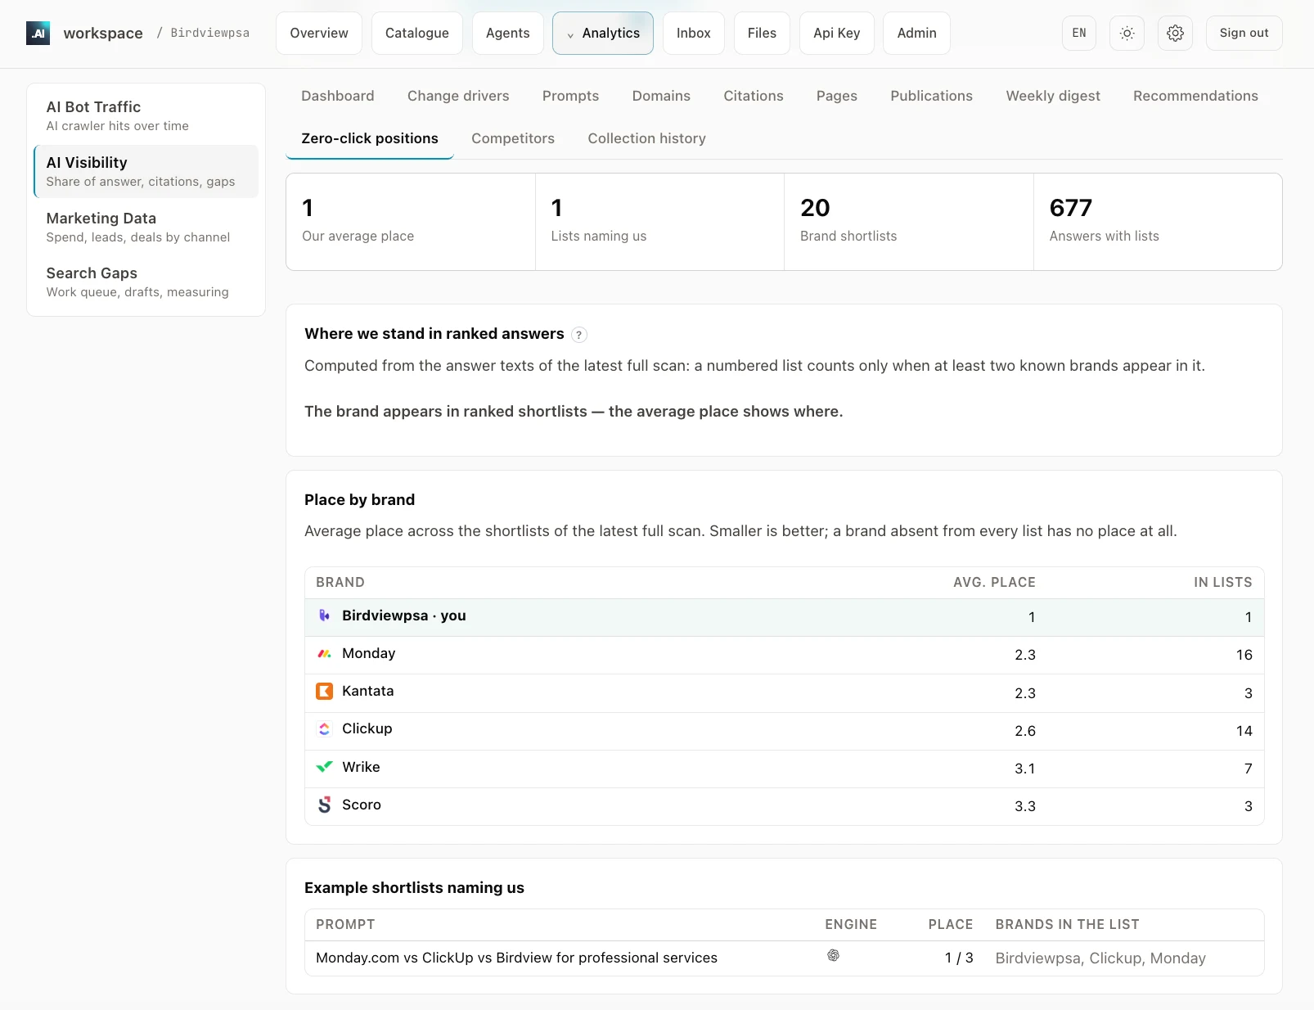Click the Clickup brand name
Viewport: 1314px width, 1010px height.
[x=367, y=728]
